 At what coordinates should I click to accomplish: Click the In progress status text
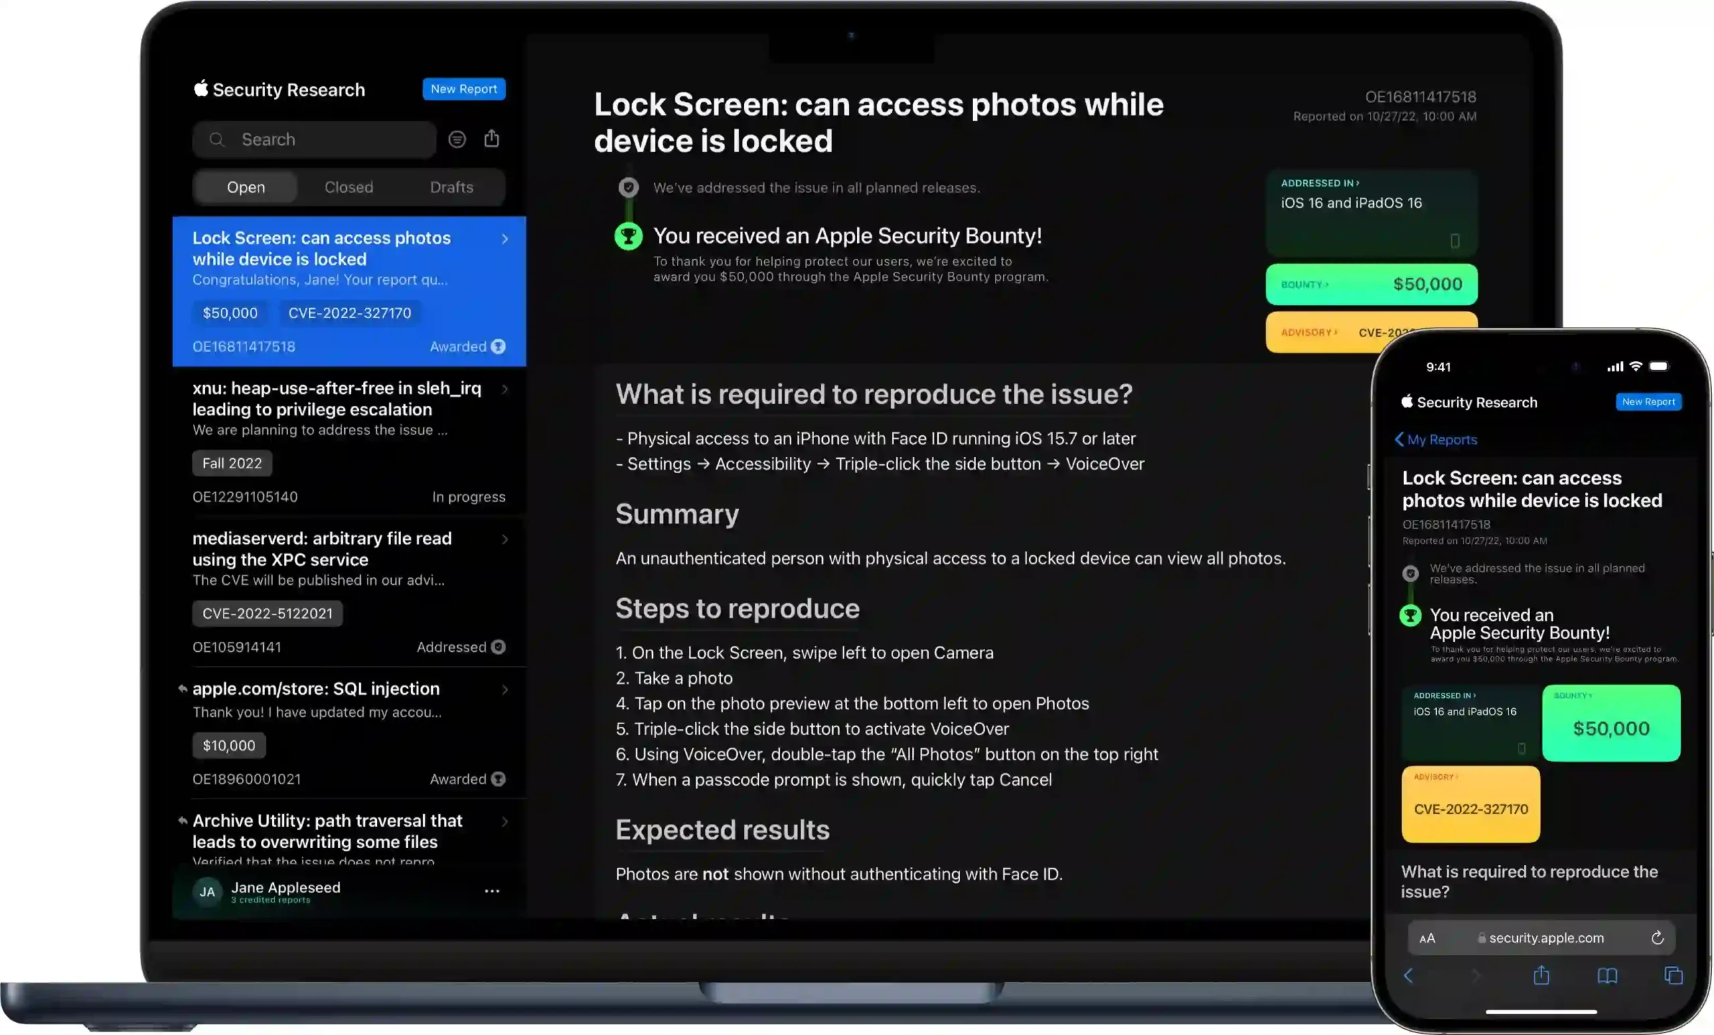(468, 497)
